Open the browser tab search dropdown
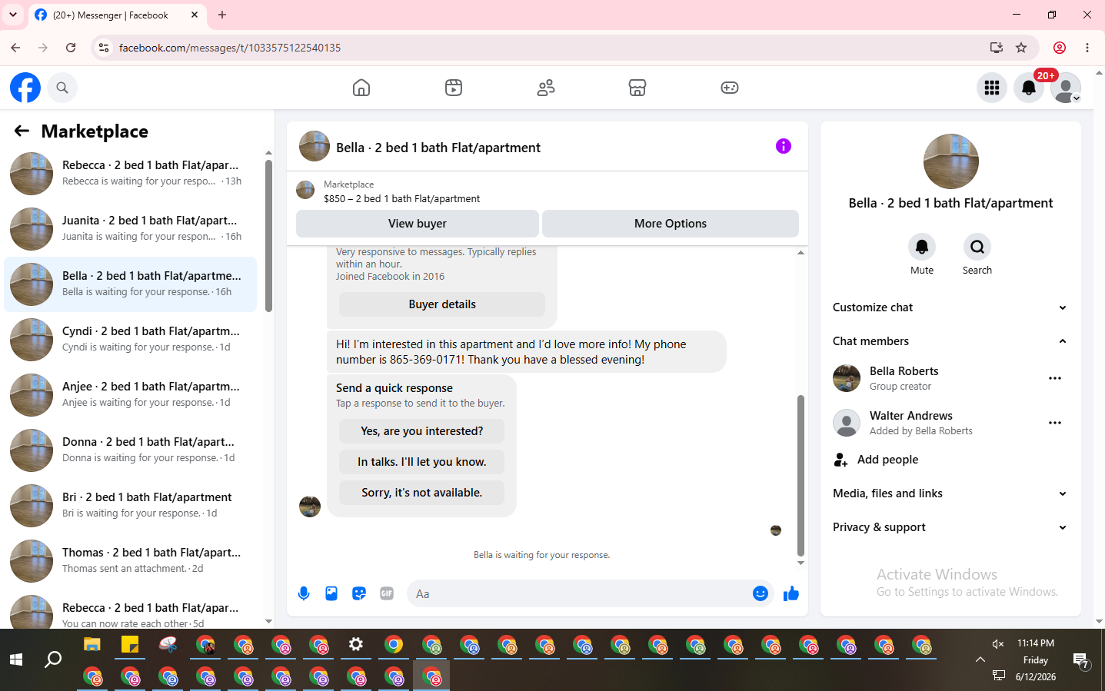The width and height of the screenshot is (1105, 691). point(13,15)
